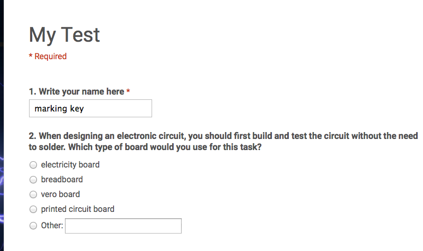The width and height of the screenshot is (423, 251).
Task: Focus the Other answer text box
Action: [x=123, y=226]
